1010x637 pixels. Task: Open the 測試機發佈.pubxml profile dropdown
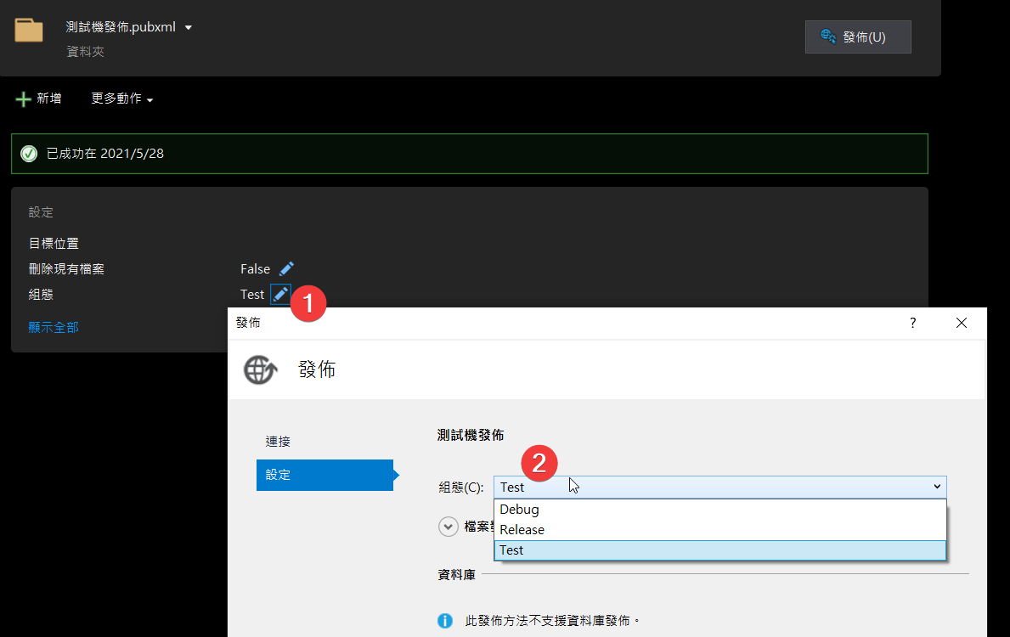[x=188, y=27]
